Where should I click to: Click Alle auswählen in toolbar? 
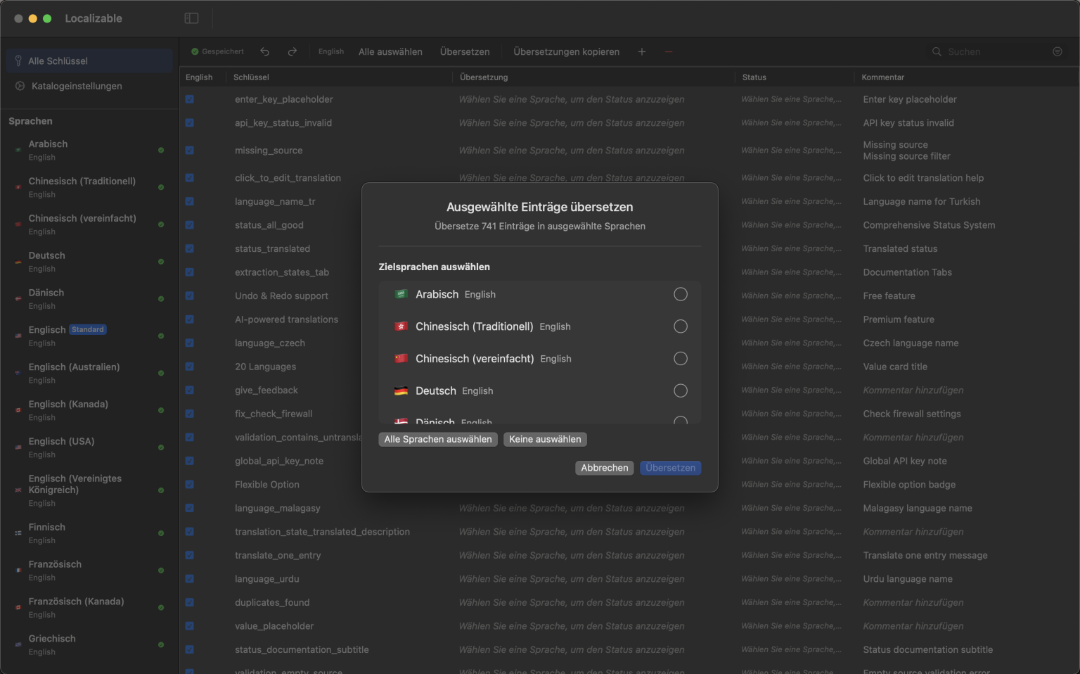point(390,51)
